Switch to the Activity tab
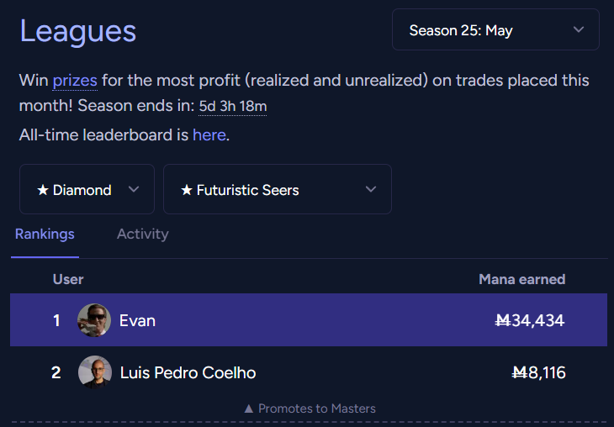Viewport: 614px width, 427px height. [142, 234]
